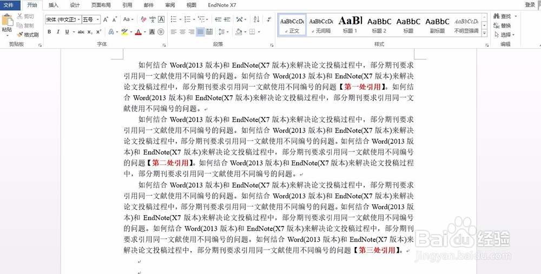Open text effects (glowing blue A)
This screenshot has width=541, height=274.
111,32
